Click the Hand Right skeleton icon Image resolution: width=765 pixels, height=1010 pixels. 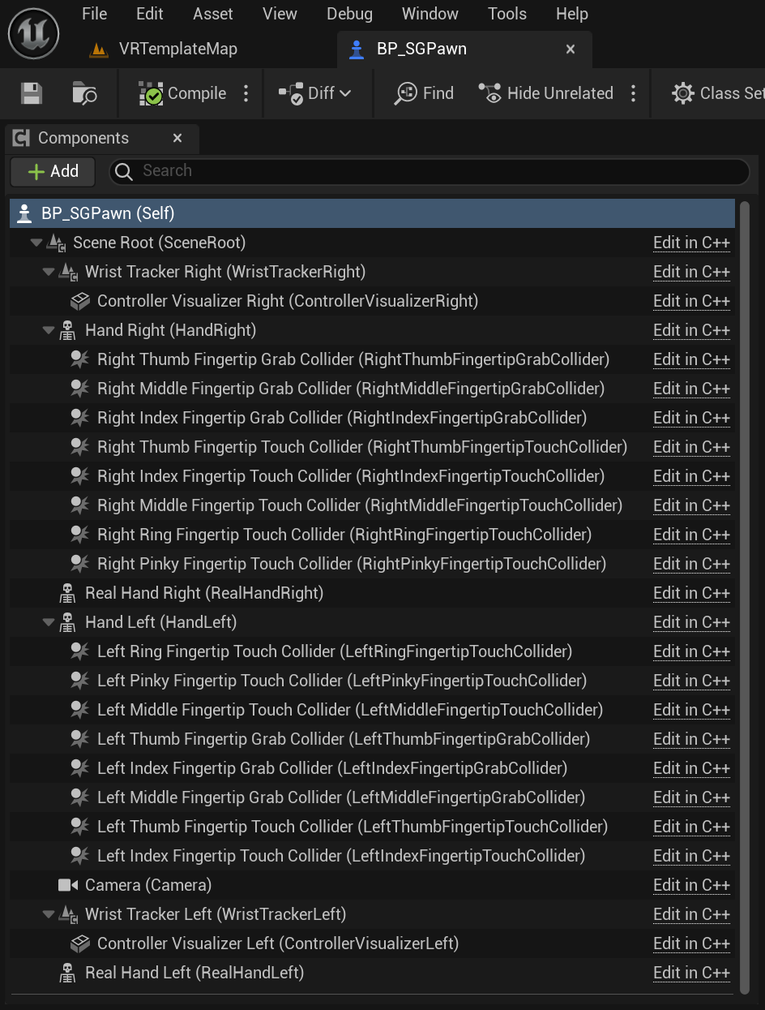68,330
